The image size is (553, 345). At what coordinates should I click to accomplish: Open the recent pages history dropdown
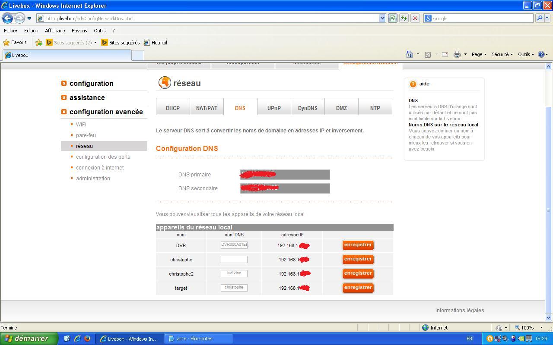pos(29,19)
